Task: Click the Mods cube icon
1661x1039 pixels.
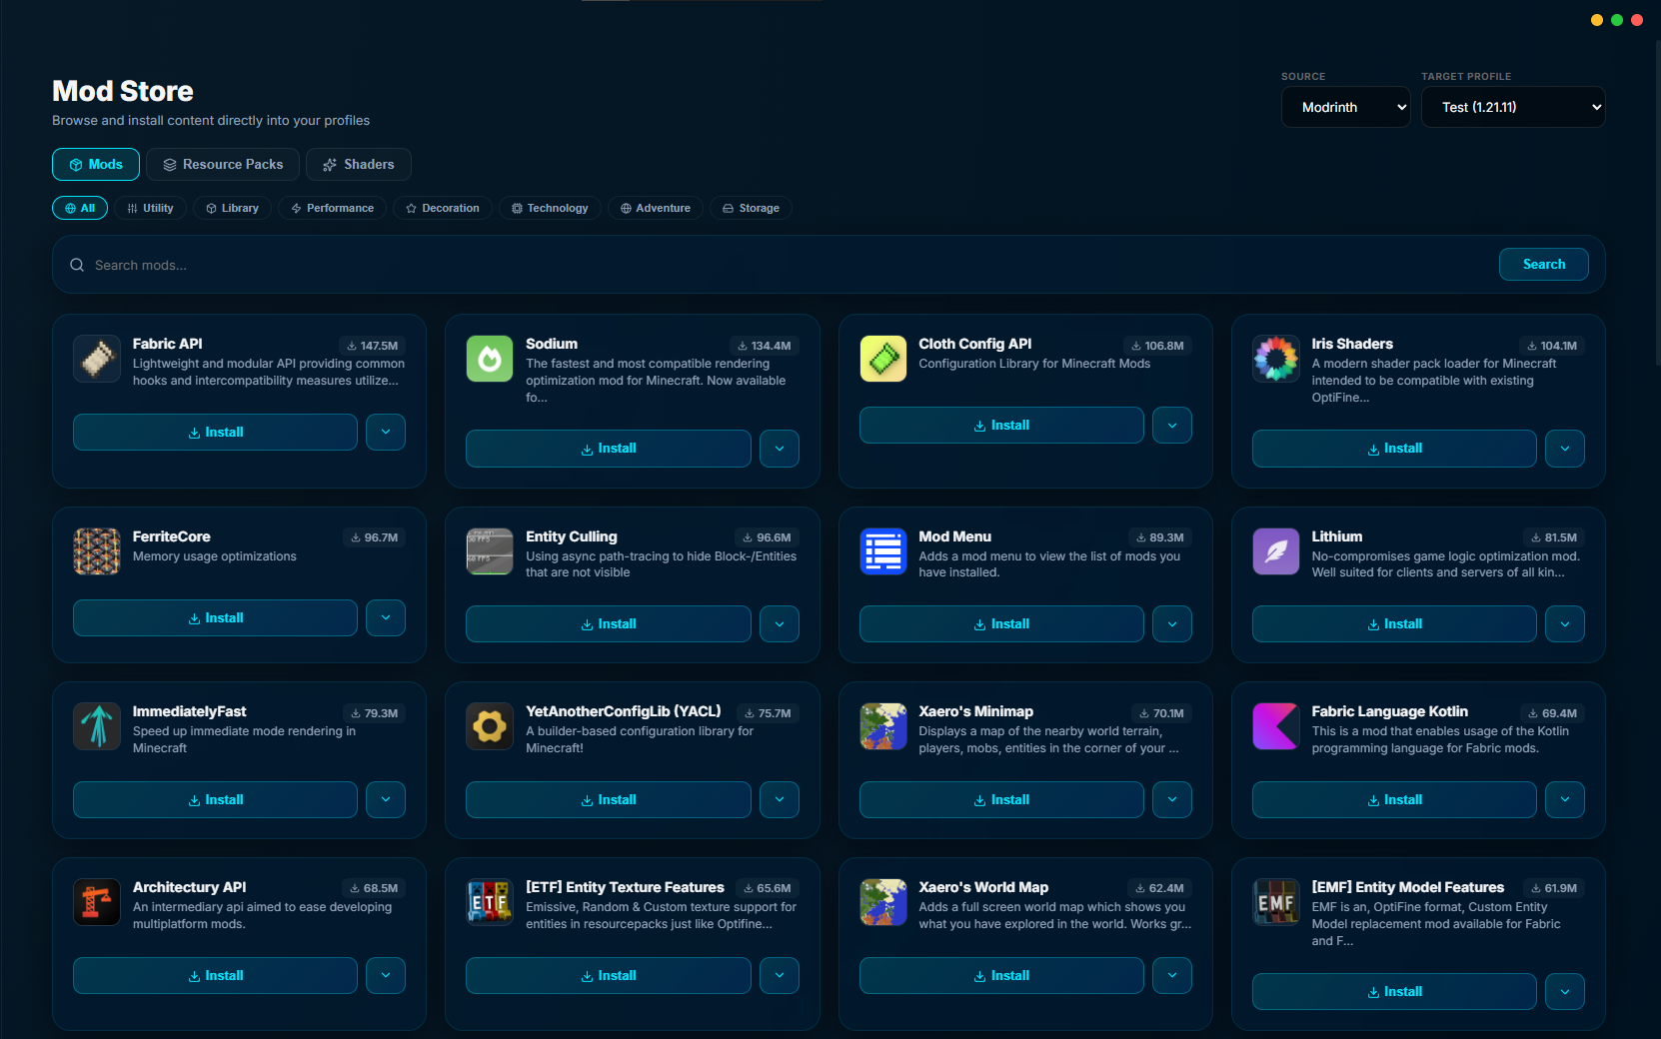Action: [x=77, y=164]
